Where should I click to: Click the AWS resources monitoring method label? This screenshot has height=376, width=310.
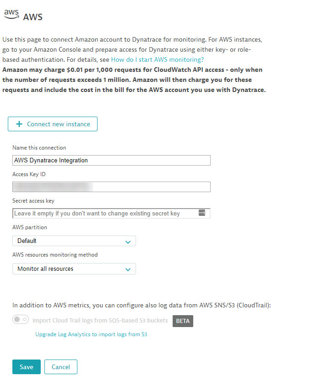pyautogui.click(x=55, y=255)
